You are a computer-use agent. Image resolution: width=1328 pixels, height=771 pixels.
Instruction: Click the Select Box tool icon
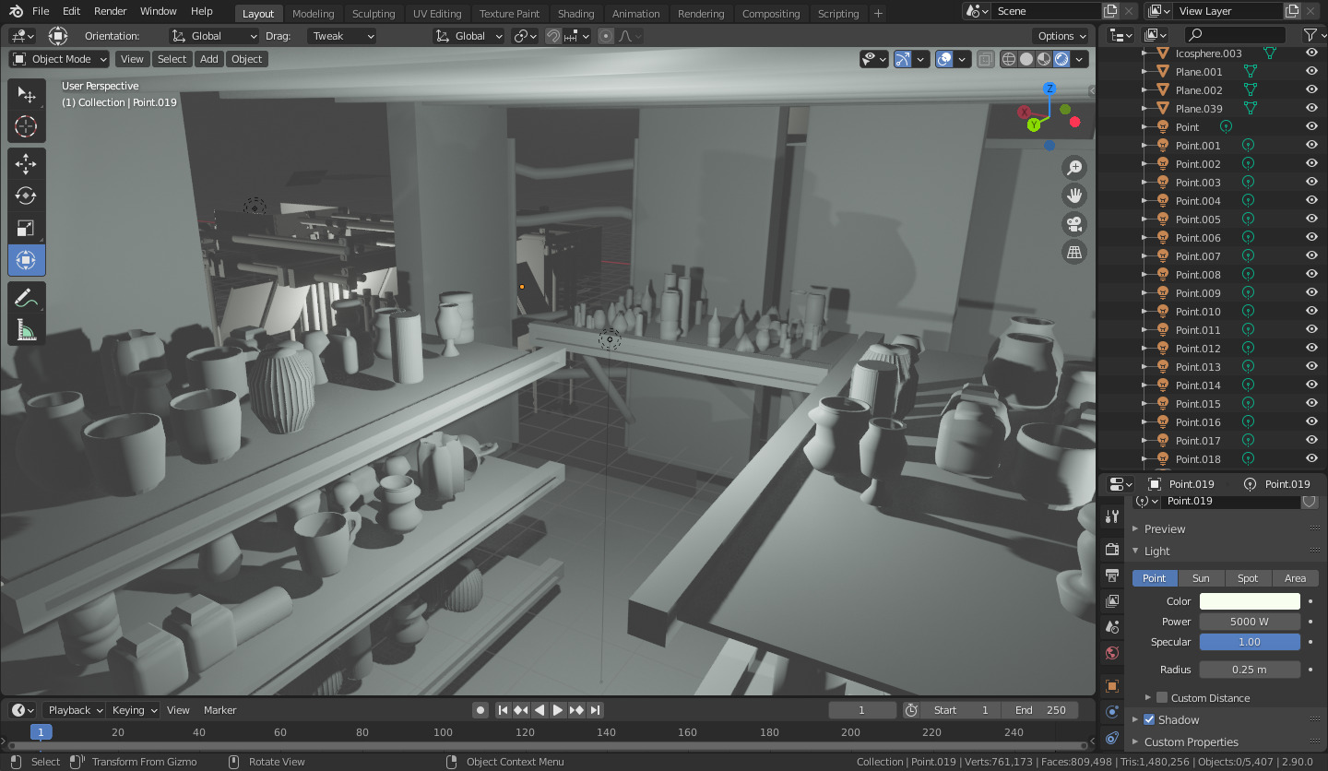[x=26, y=95]
